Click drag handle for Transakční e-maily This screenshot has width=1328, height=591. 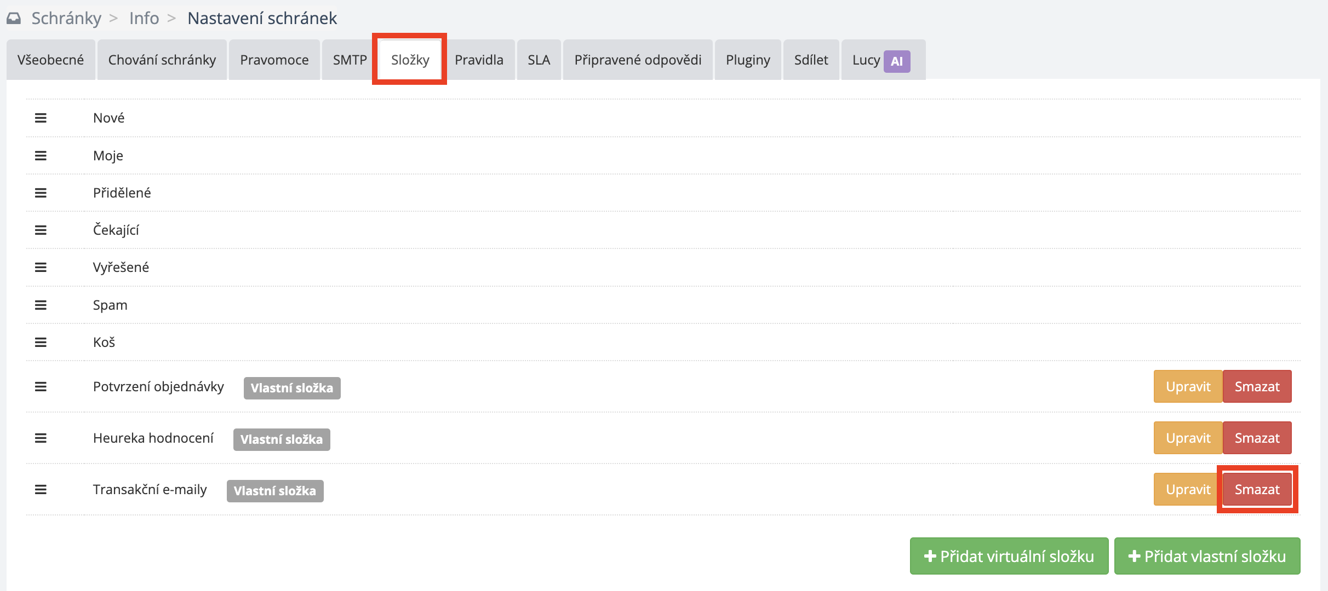tap(41, 489)
